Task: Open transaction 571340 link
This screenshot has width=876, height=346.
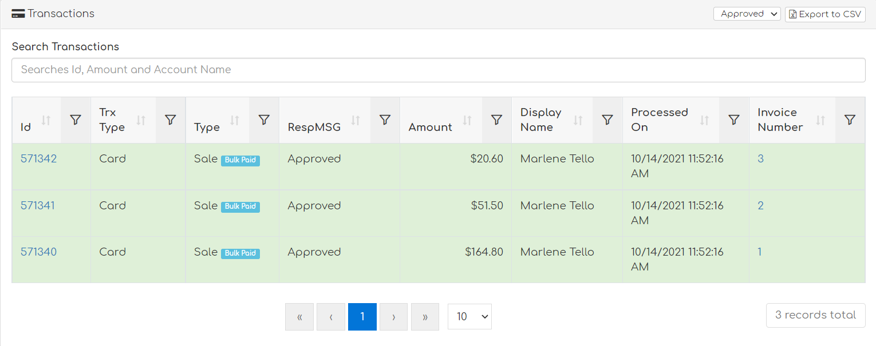Action: click(x=39, y=252)
